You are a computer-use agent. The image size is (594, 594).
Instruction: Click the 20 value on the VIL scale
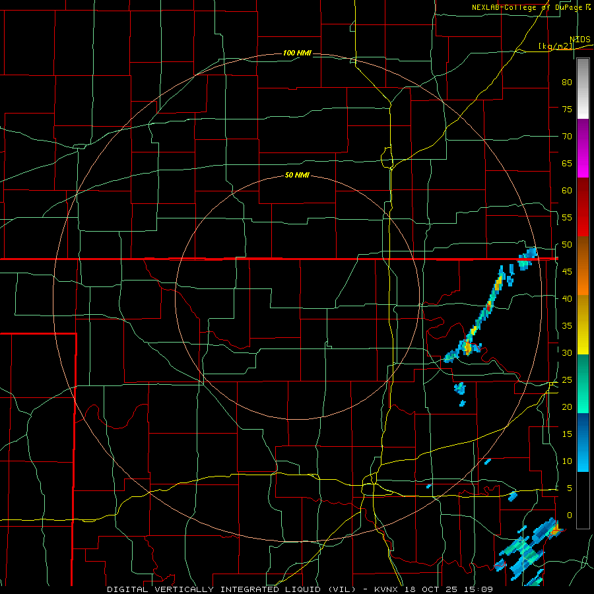(567, 407)
